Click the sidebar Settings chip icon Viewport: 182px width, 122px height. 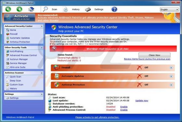(8, 98)
